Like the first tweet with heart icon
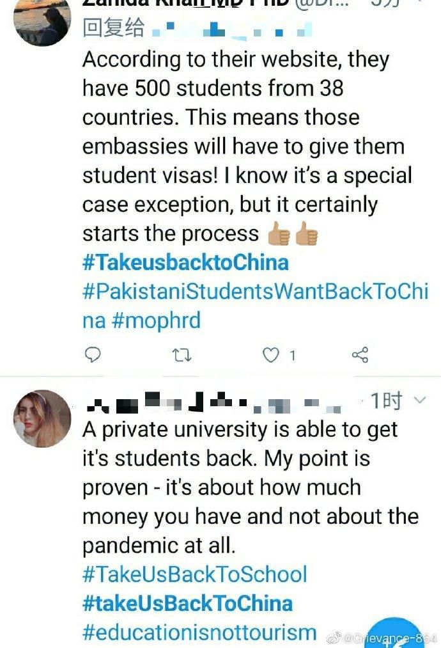441x648 pixels. pyautogui.click(x=271, y=355)
